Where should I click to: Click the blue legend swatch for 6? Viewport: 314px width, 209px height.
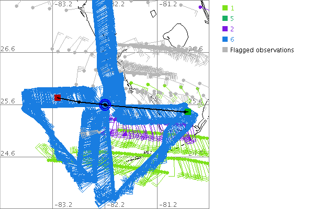pyautogui.click(x=225, y=40)
